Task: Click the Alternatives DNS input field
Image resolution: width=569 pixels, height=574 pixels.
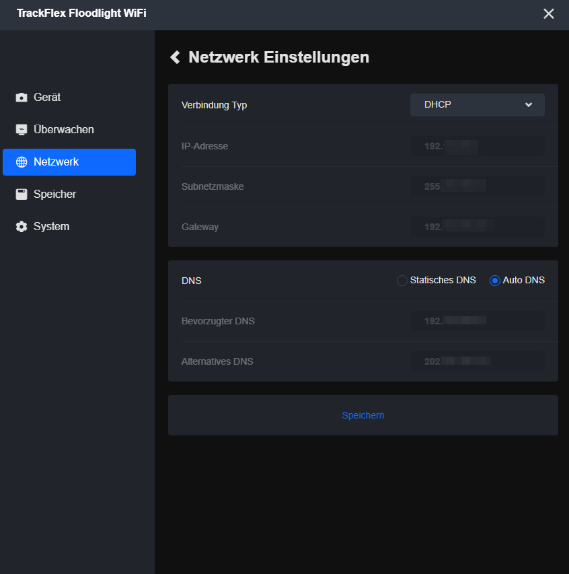Action: point(477,361)
